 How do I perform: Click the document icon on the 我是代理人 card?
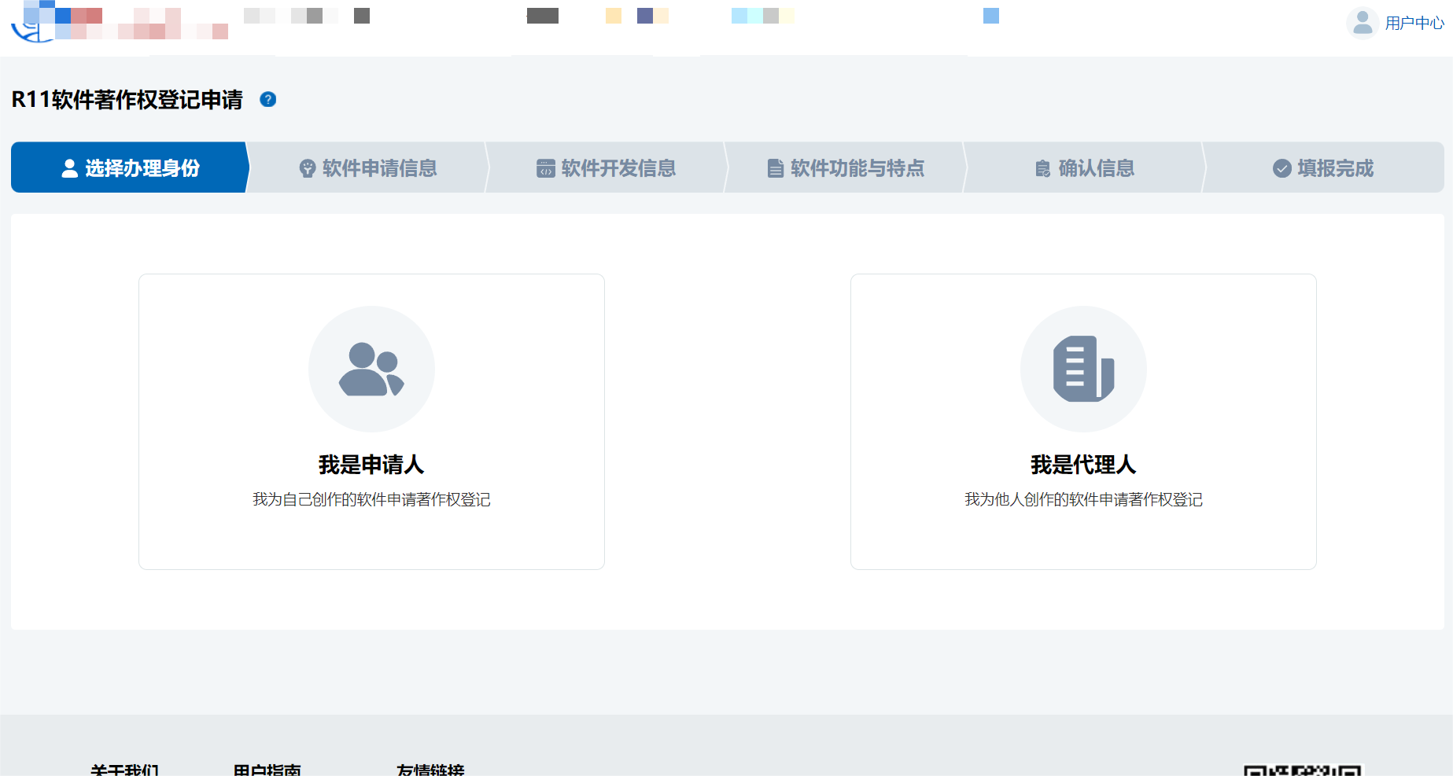click(1083, 369)
